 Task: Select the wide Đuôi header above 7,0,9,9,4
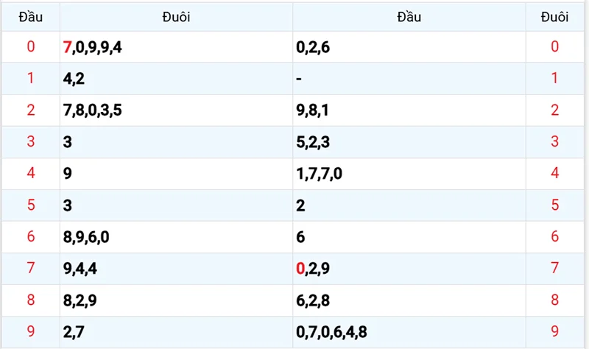pos(176,16)
